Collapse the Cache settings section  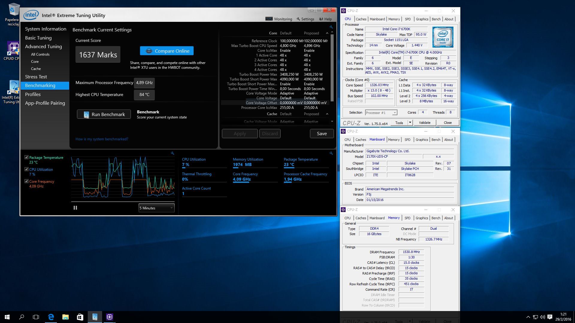(327, 114)
